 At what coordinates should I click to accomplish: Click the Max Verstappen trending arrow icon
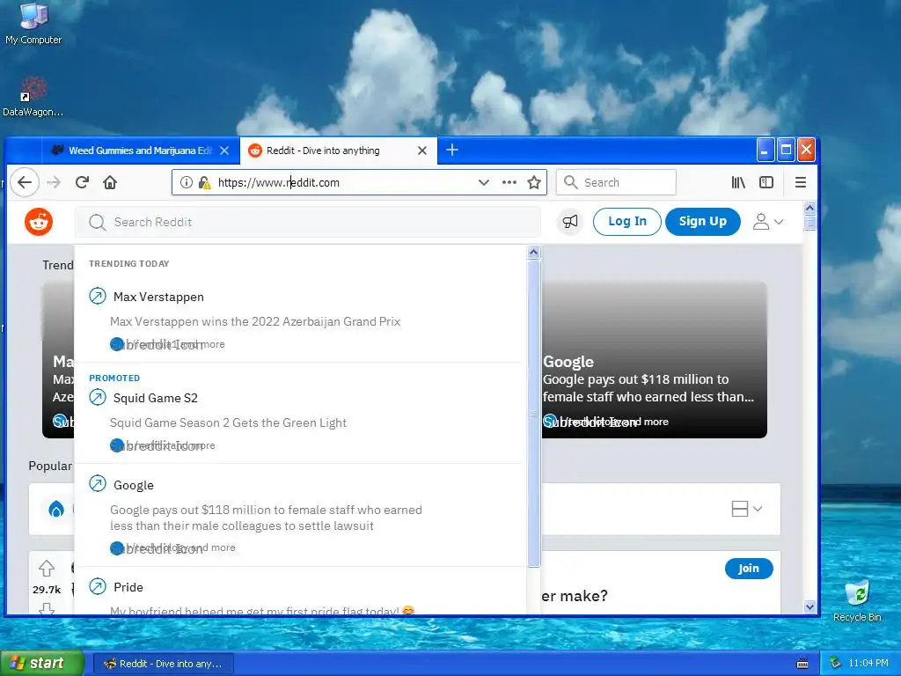click(98, 296)
